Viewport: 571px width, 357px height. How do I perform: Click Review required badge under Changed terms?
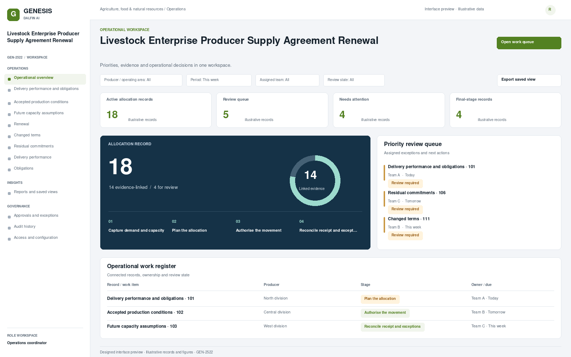[x=405, y=236]
